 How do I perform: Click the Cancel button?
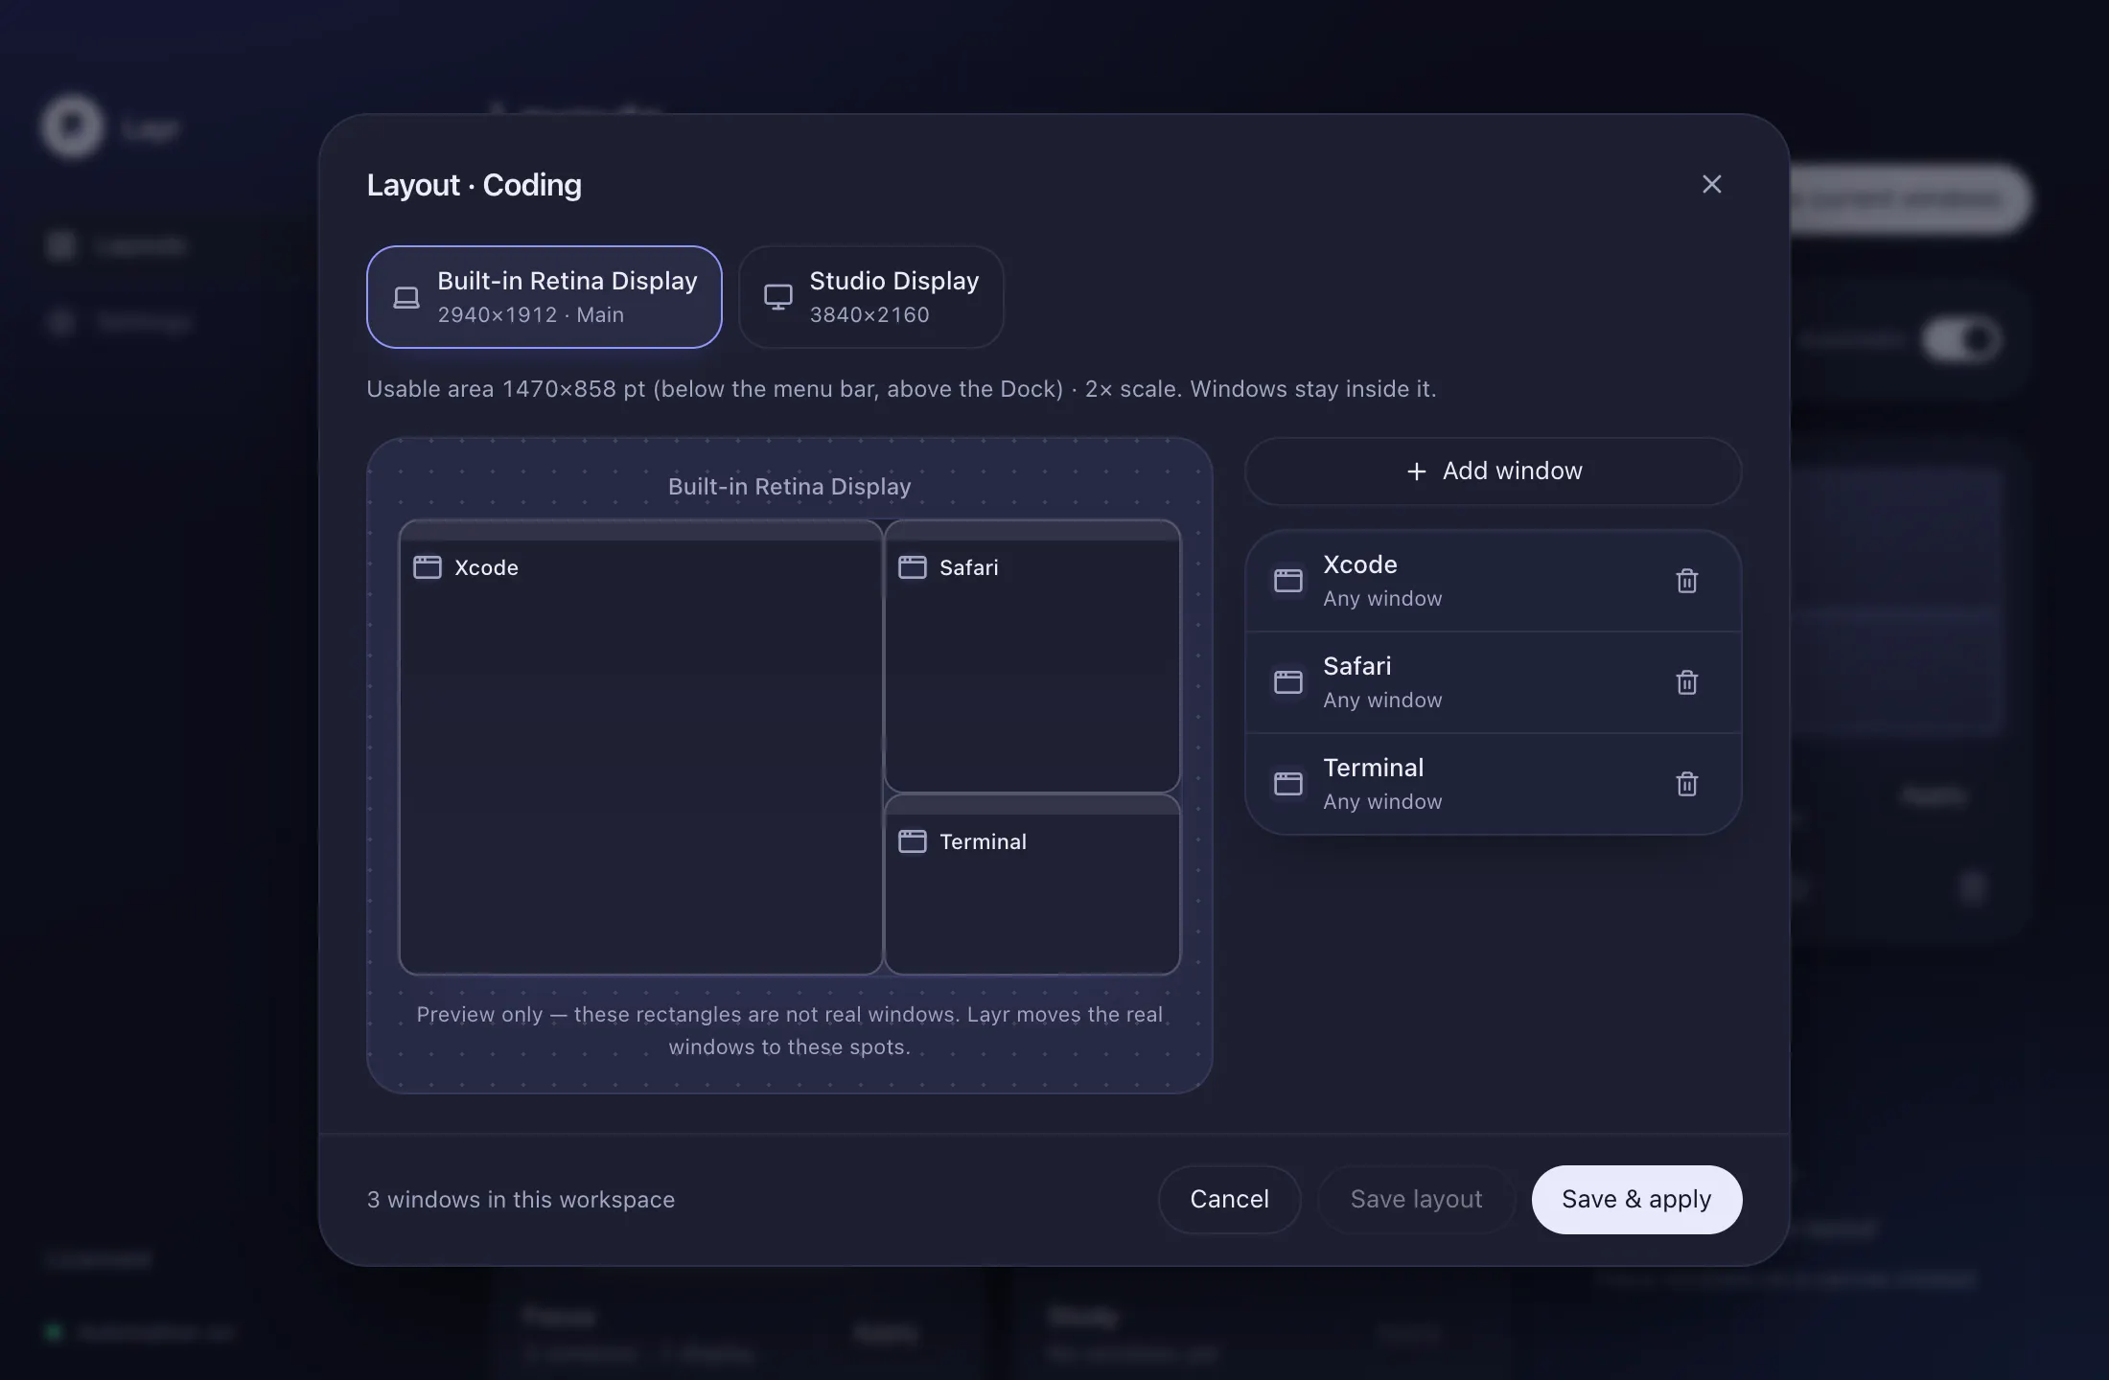click(x=1229, y=1199)
